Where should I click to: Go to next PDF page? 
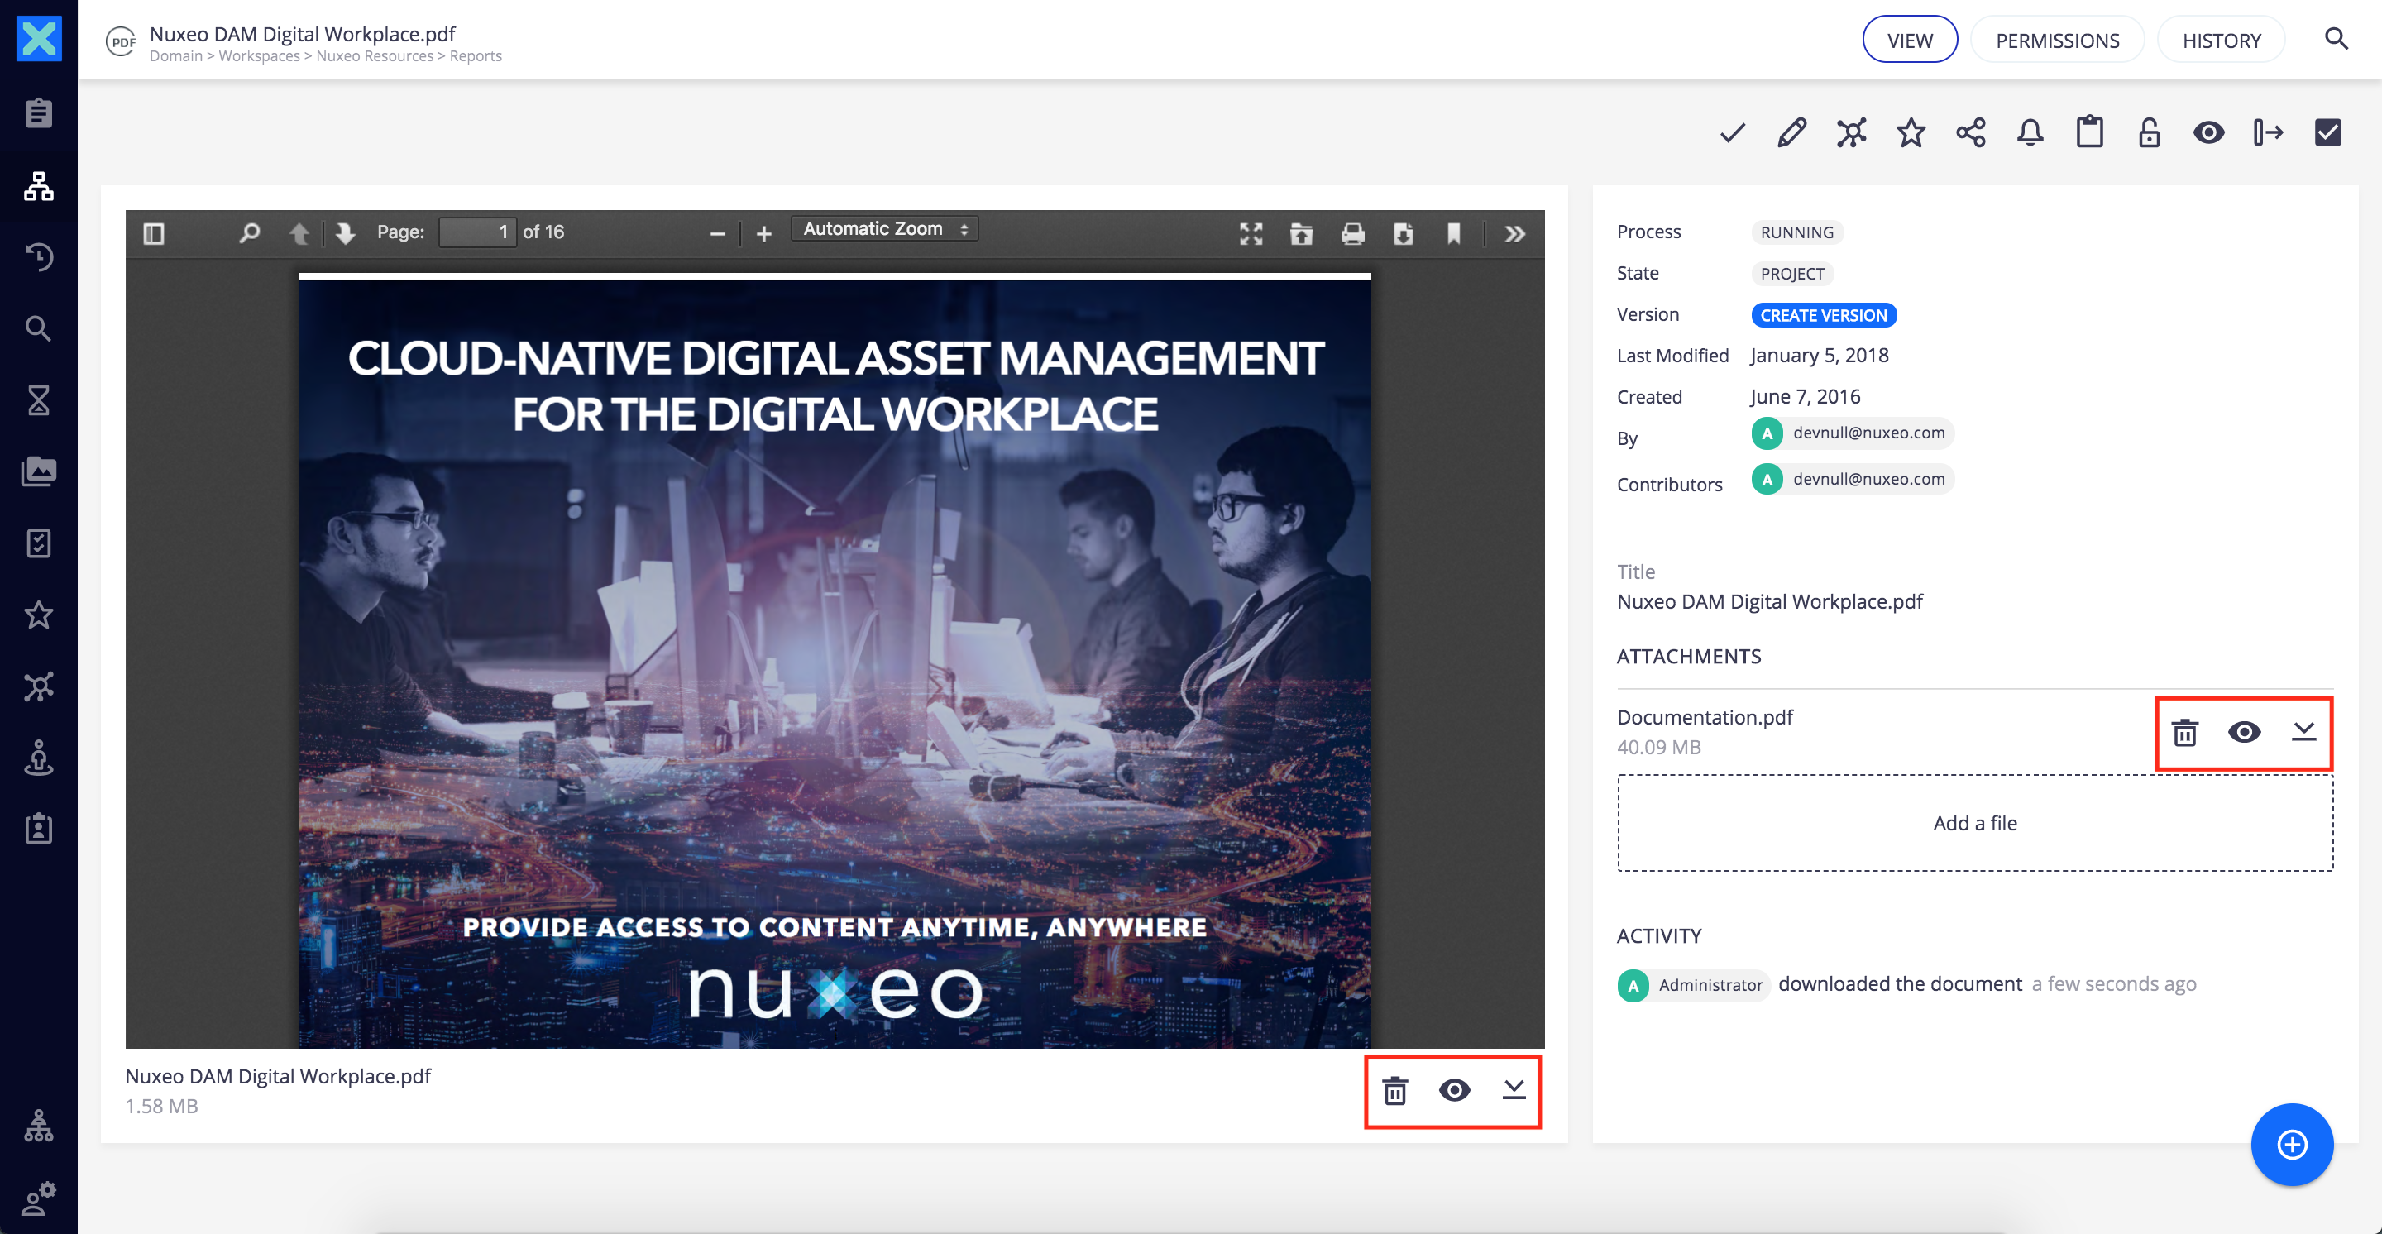345,233
